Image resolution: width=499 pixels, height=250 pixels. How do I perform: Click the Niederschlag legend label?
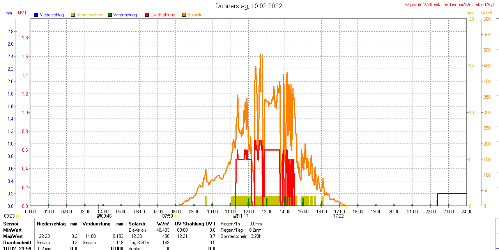pyautogui.click(x=51, y=15)
